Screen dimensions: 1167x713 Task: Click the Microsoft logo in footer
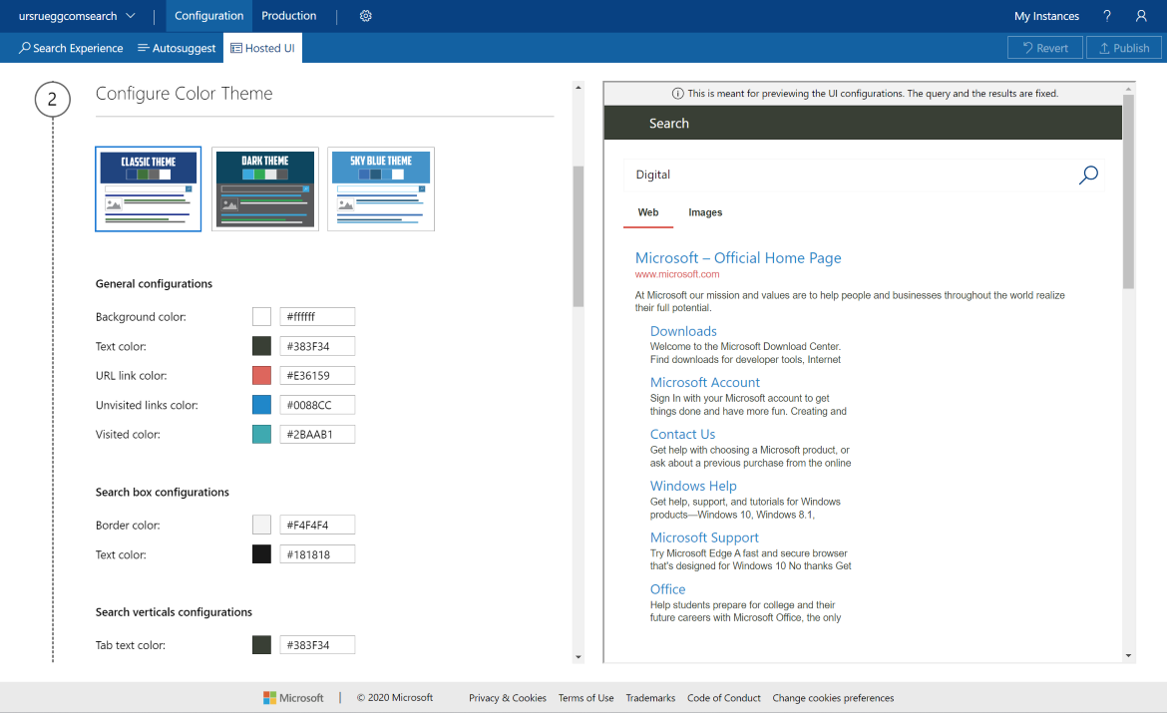coord(293,697)
